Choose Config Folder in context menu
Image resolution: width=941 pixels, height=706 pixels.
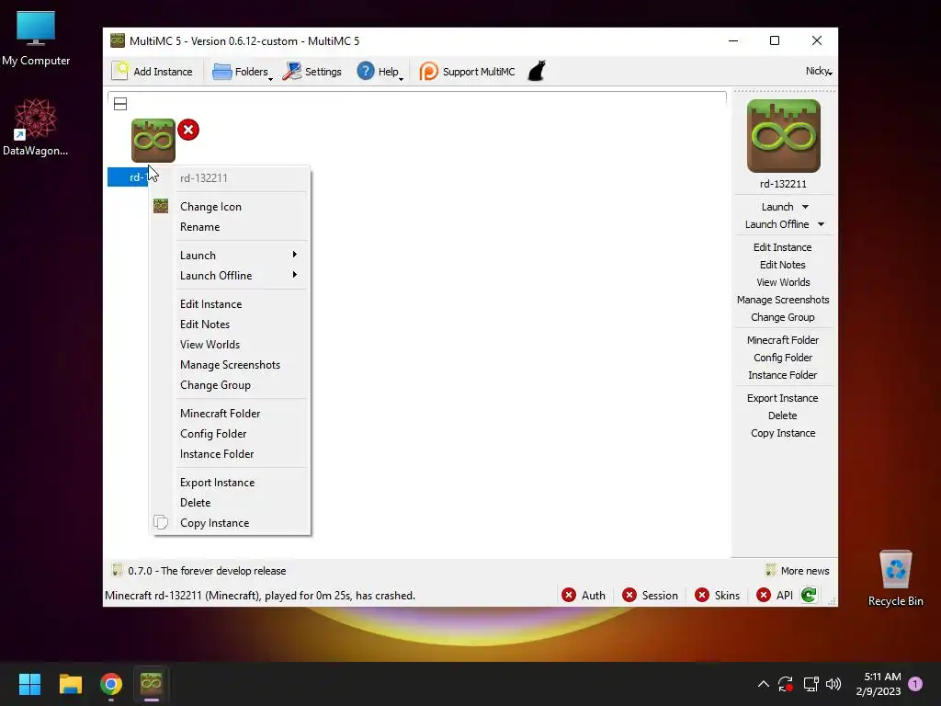(x=229, y=434)
